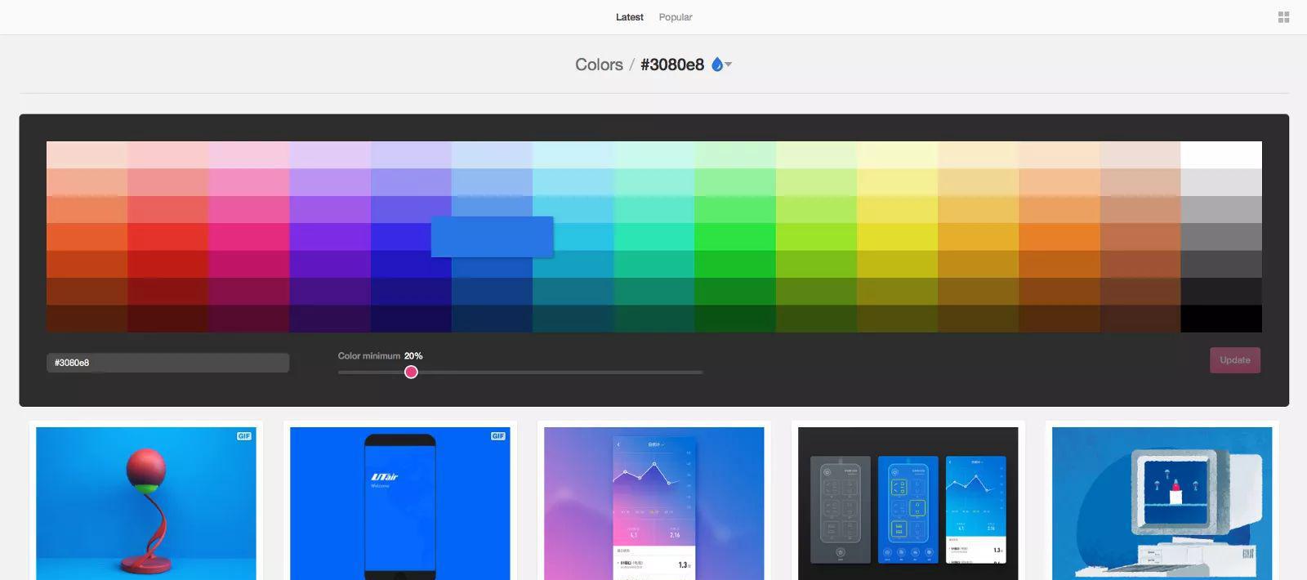Go to the Colors breadcrumb link

click(599, 65)
